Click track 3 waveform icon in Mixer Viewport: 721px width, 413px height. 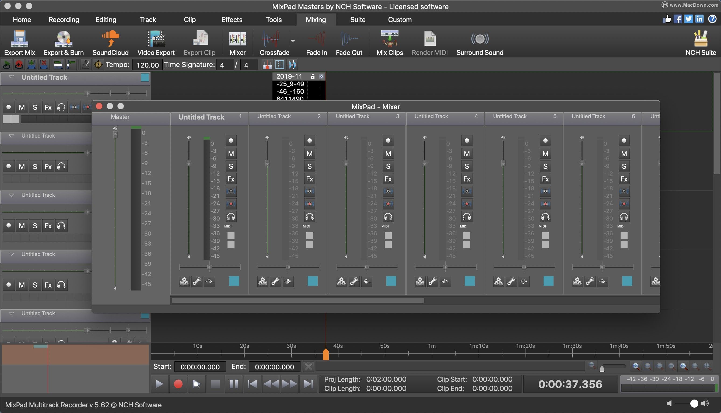[366, 281]
